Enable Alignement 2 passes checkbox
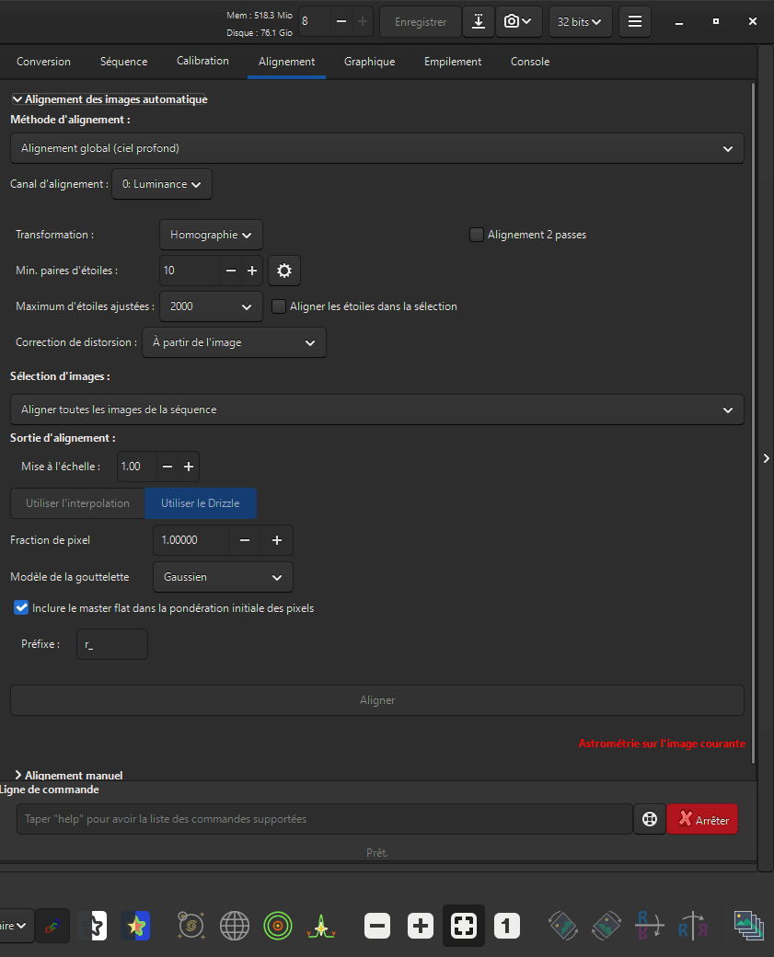 pyautogui.click(x=477, y=235)
